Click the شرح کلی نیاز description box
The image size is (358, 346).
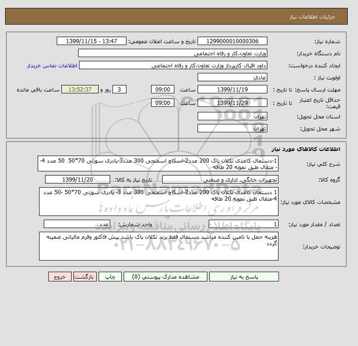coord(158,164)
